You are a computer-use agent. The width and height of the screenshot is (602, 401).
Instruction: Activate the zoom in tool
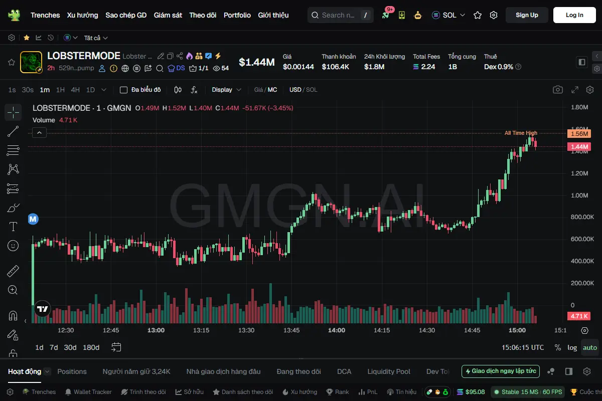(x=13, y=290)
